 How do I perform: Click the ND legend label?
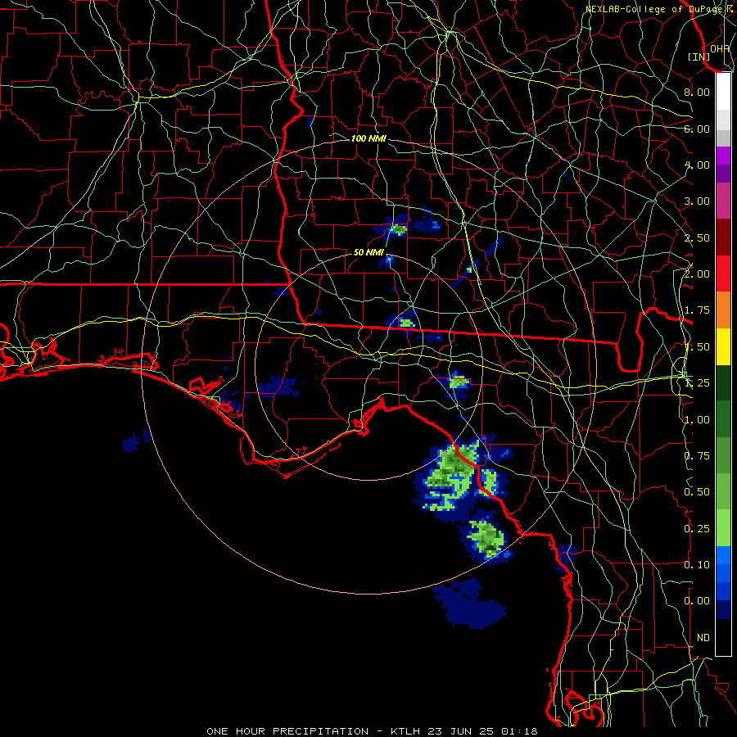coord(703,638)
